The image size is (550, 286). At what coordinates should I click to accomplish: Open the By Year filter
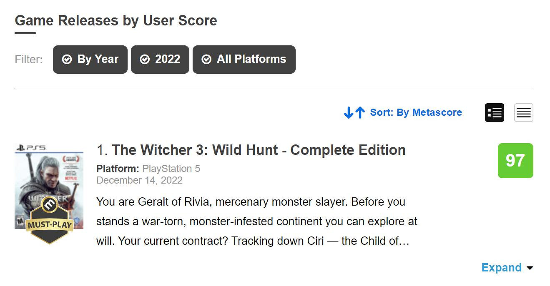tap(90, 60)
